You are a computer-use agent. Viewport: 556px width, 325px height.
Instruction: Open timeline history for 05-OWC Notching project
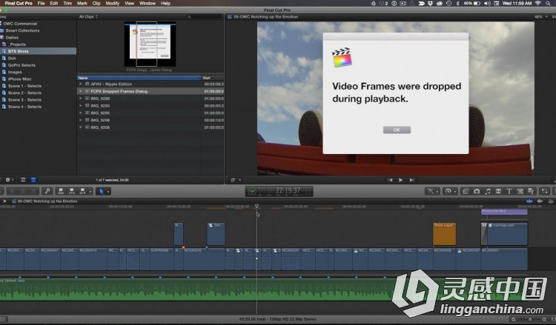[x=4, y=201]
